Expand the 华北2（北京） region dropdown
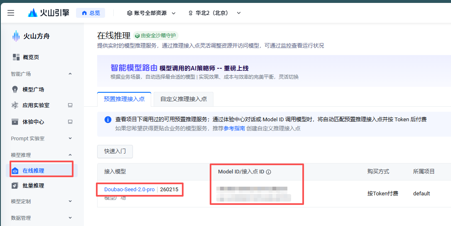Image resolution: width=451 pixels, height=226 pixels. (x=215, y=13)
